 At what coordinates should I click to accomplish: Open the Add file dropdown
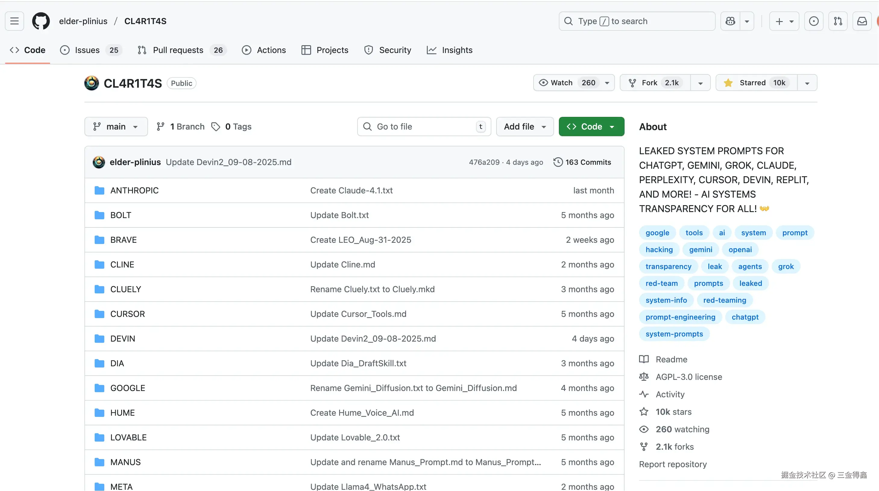tap(525, 127)
